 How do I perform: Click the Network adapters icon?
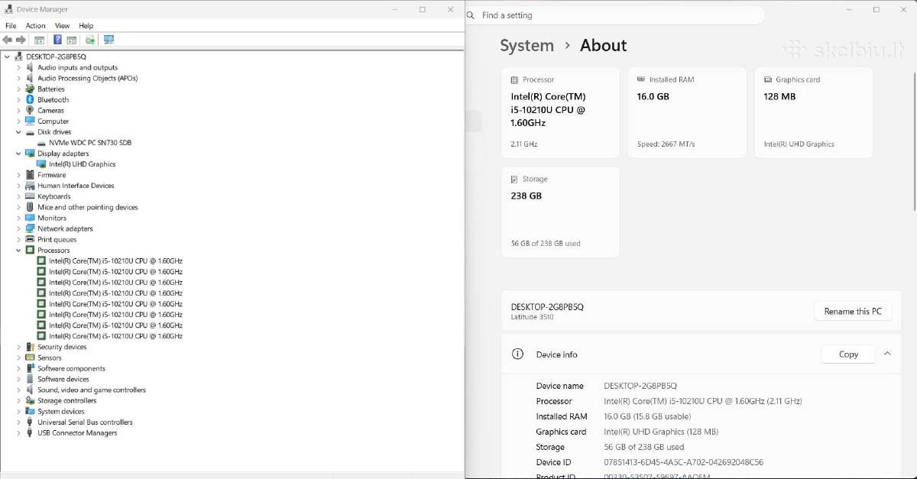[x=30, y=228]
